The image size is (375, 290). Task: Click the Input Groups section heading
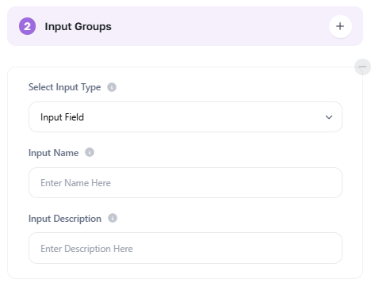pyautogui.click(x=78, y=26)
